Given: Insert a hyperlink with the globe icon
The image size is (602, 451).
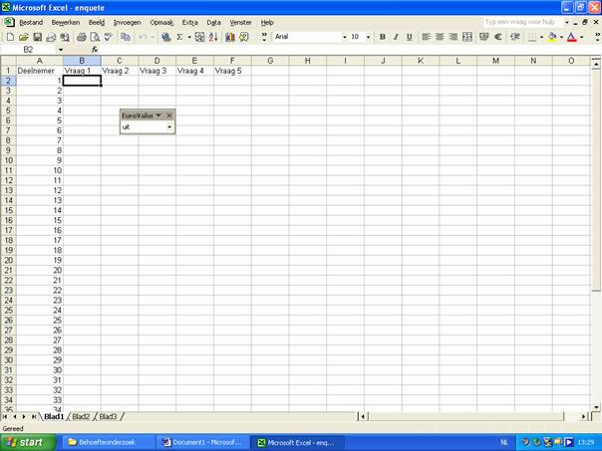Looking at the screenshot, I should click(x=165, y=37).
